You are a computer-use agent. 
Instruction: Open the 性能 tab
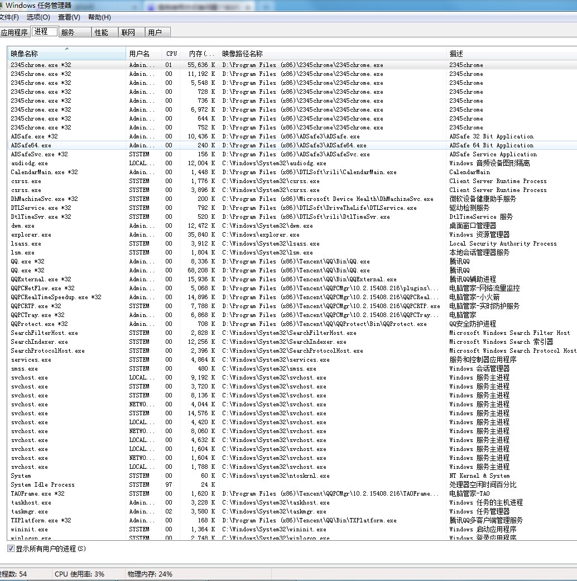[x=105, y=32]
